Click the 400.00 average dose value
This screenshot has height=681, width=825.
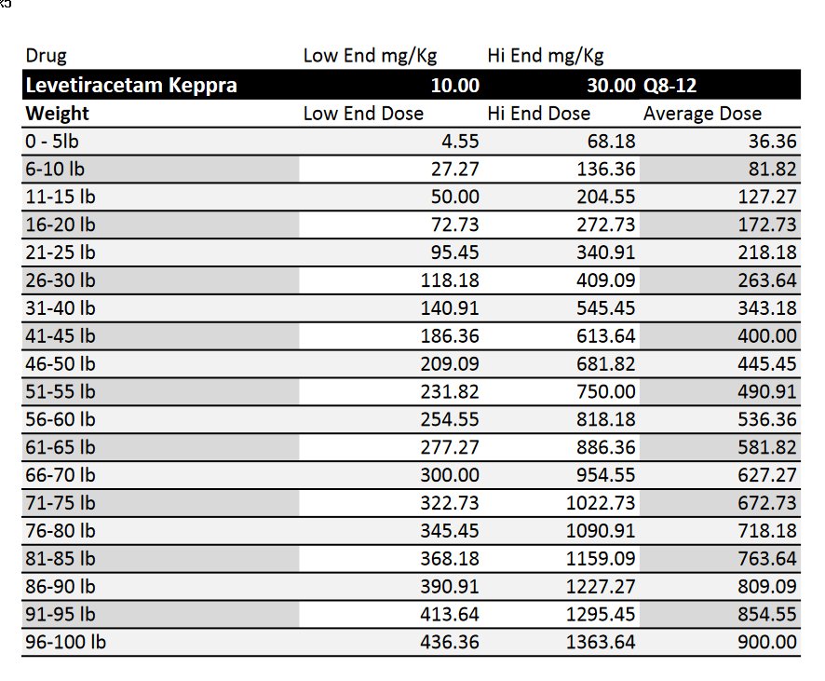coord(767,335)
